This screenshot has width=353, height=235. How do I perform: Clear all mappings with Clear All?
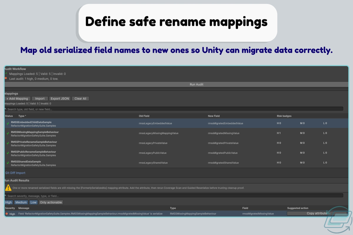[x=80, y=99]
